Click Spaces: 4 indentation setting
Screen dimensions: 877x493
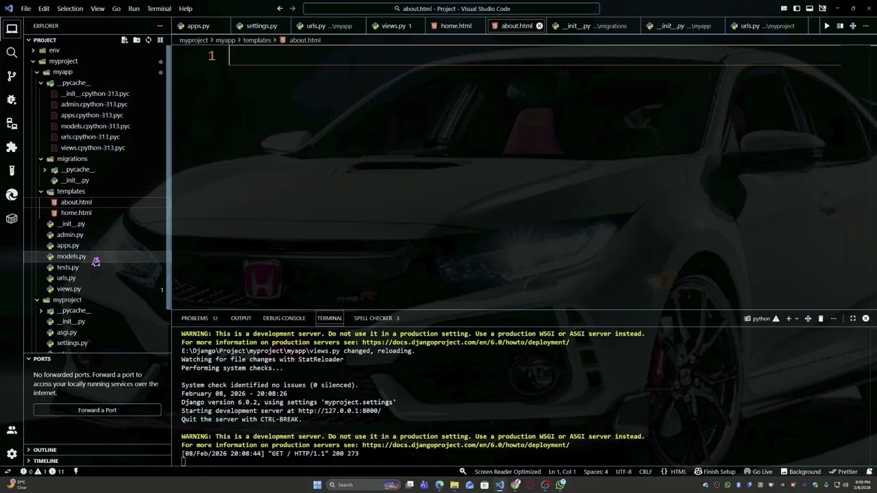coord(595,472)
